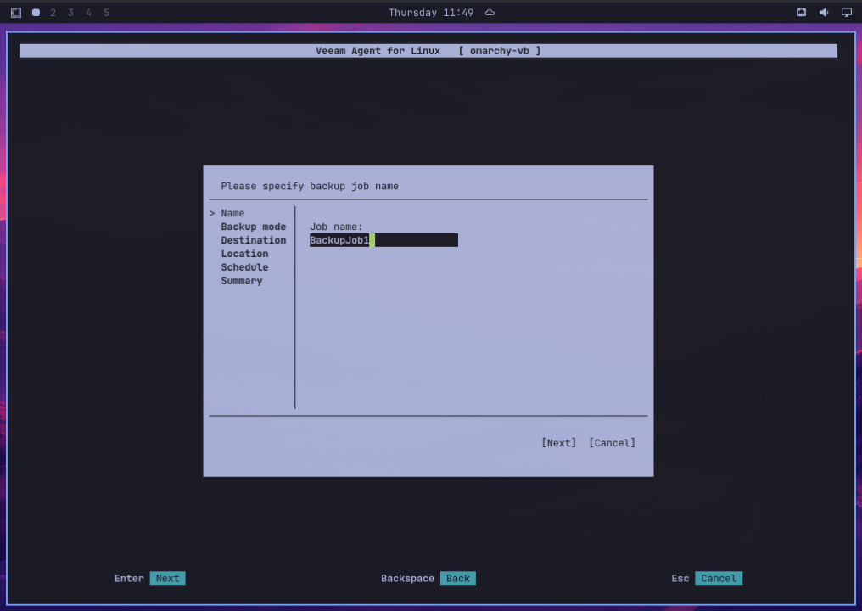Click the 'Backspace' key label

407,578
